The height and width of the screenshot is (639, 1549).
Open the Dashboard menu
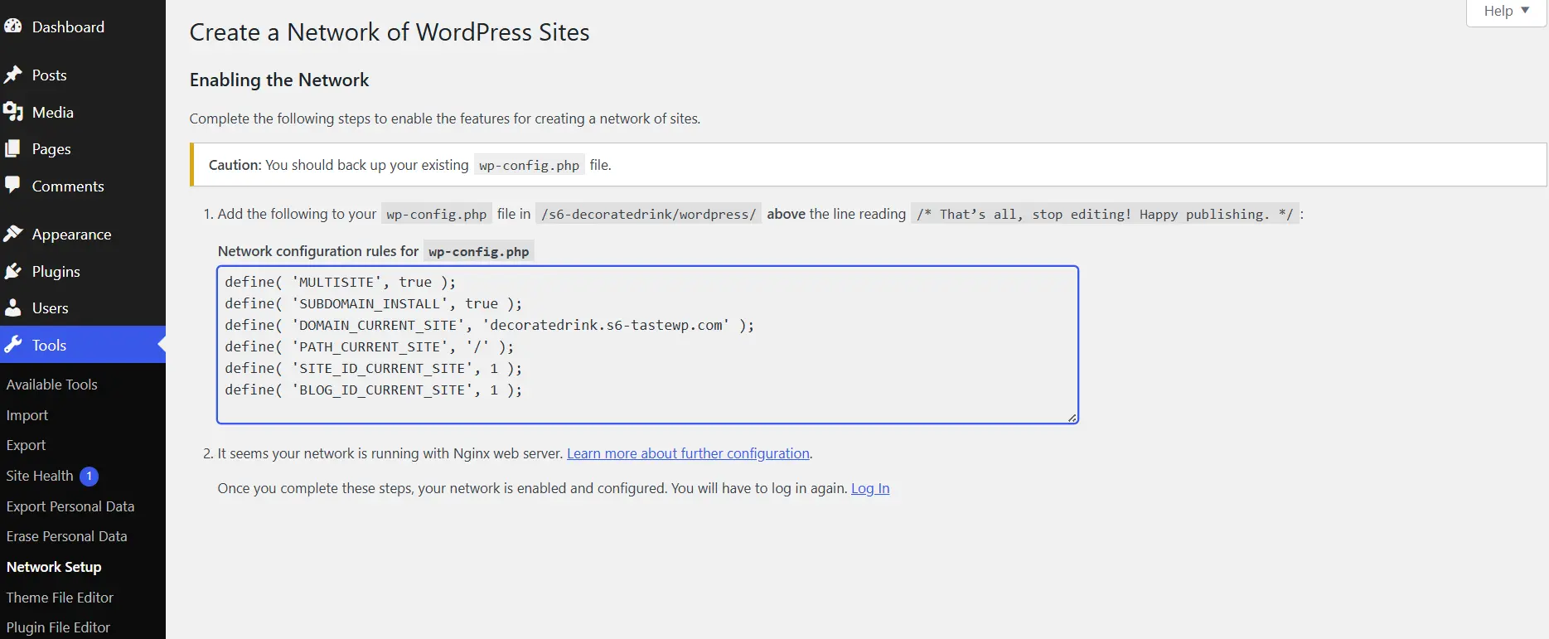[x=68, y=27]
